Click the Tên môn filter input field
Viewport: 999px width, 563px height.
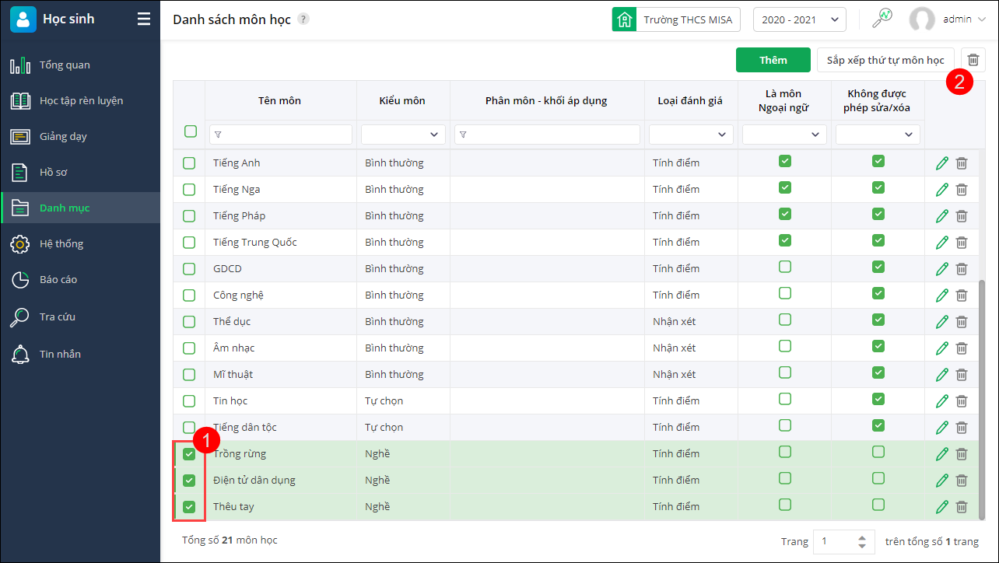pyautogui.click(x=281, y=135)
